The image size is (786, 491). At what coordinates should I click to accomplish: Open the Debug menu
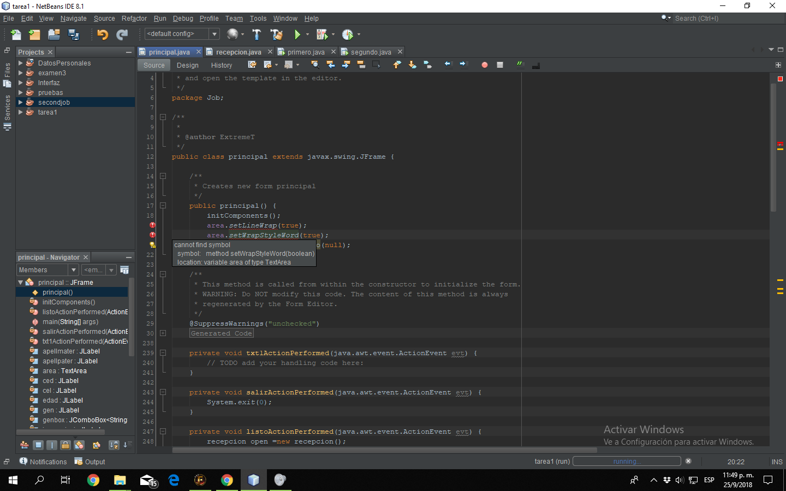183,18
